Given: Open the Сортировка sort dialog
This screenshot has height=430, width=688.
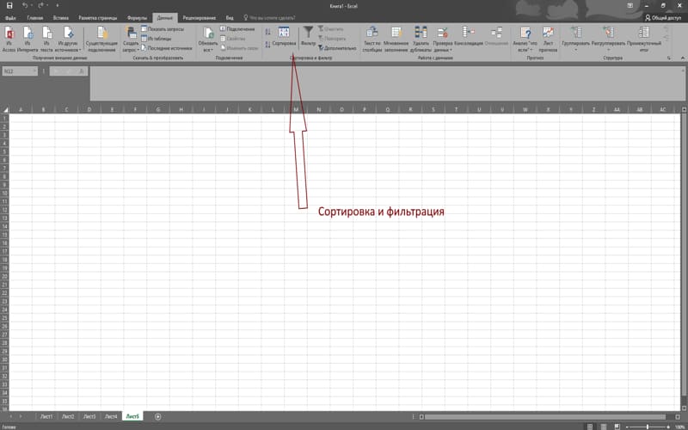Looking at the screenshot, I should click(x=284, y=37).
